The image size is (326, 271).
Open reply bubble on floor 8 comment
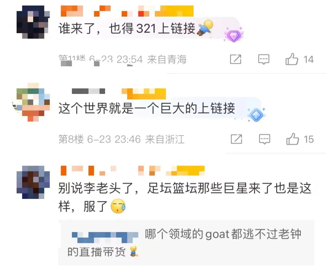click(x=264, y=139)
